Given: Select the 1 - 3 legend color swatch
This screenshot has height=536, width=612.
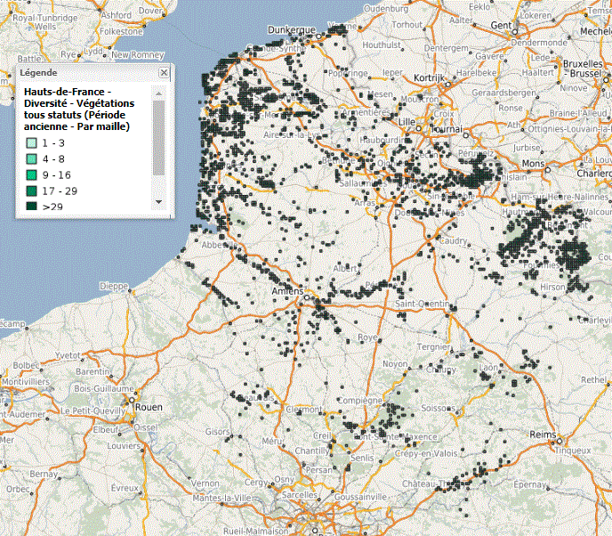Looking at the screenshot, I should click(30, 142).
